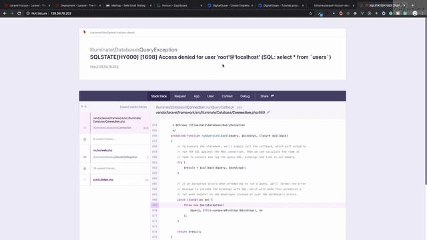Screen dimensions: 427x240
Task: Click the 'catch (Exception $e) {' code line
Action: [195, 200]
